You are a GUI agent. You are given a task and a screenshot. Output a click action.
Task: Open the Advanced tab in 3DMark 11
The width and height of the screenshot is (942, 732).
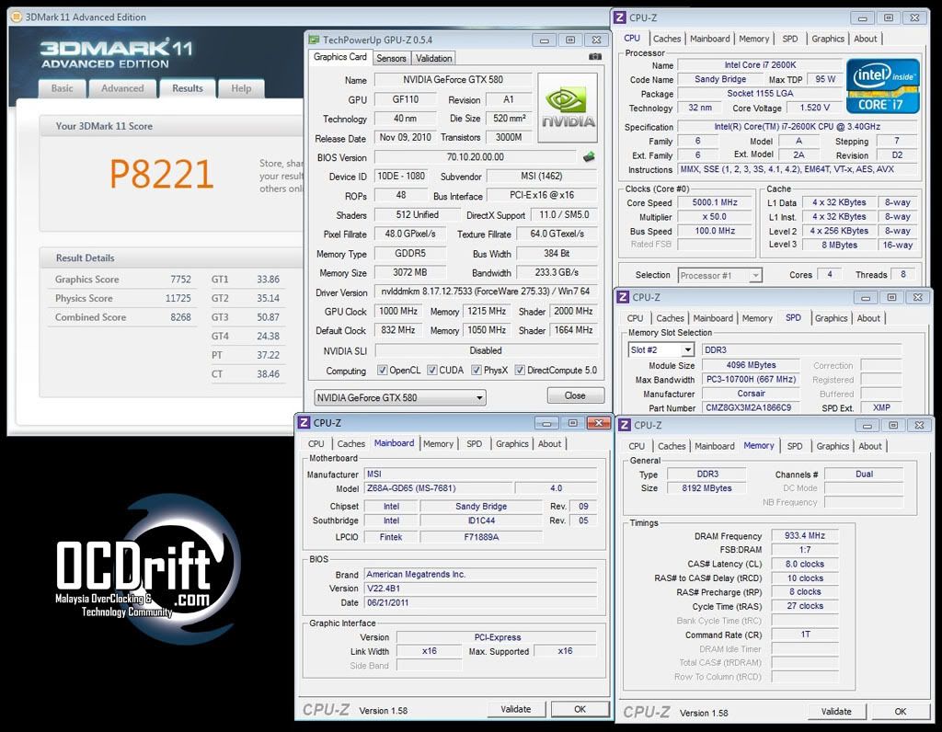point(122,89)
